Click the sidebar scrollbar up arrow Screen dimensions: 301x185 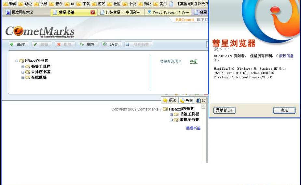click(203, 106)
